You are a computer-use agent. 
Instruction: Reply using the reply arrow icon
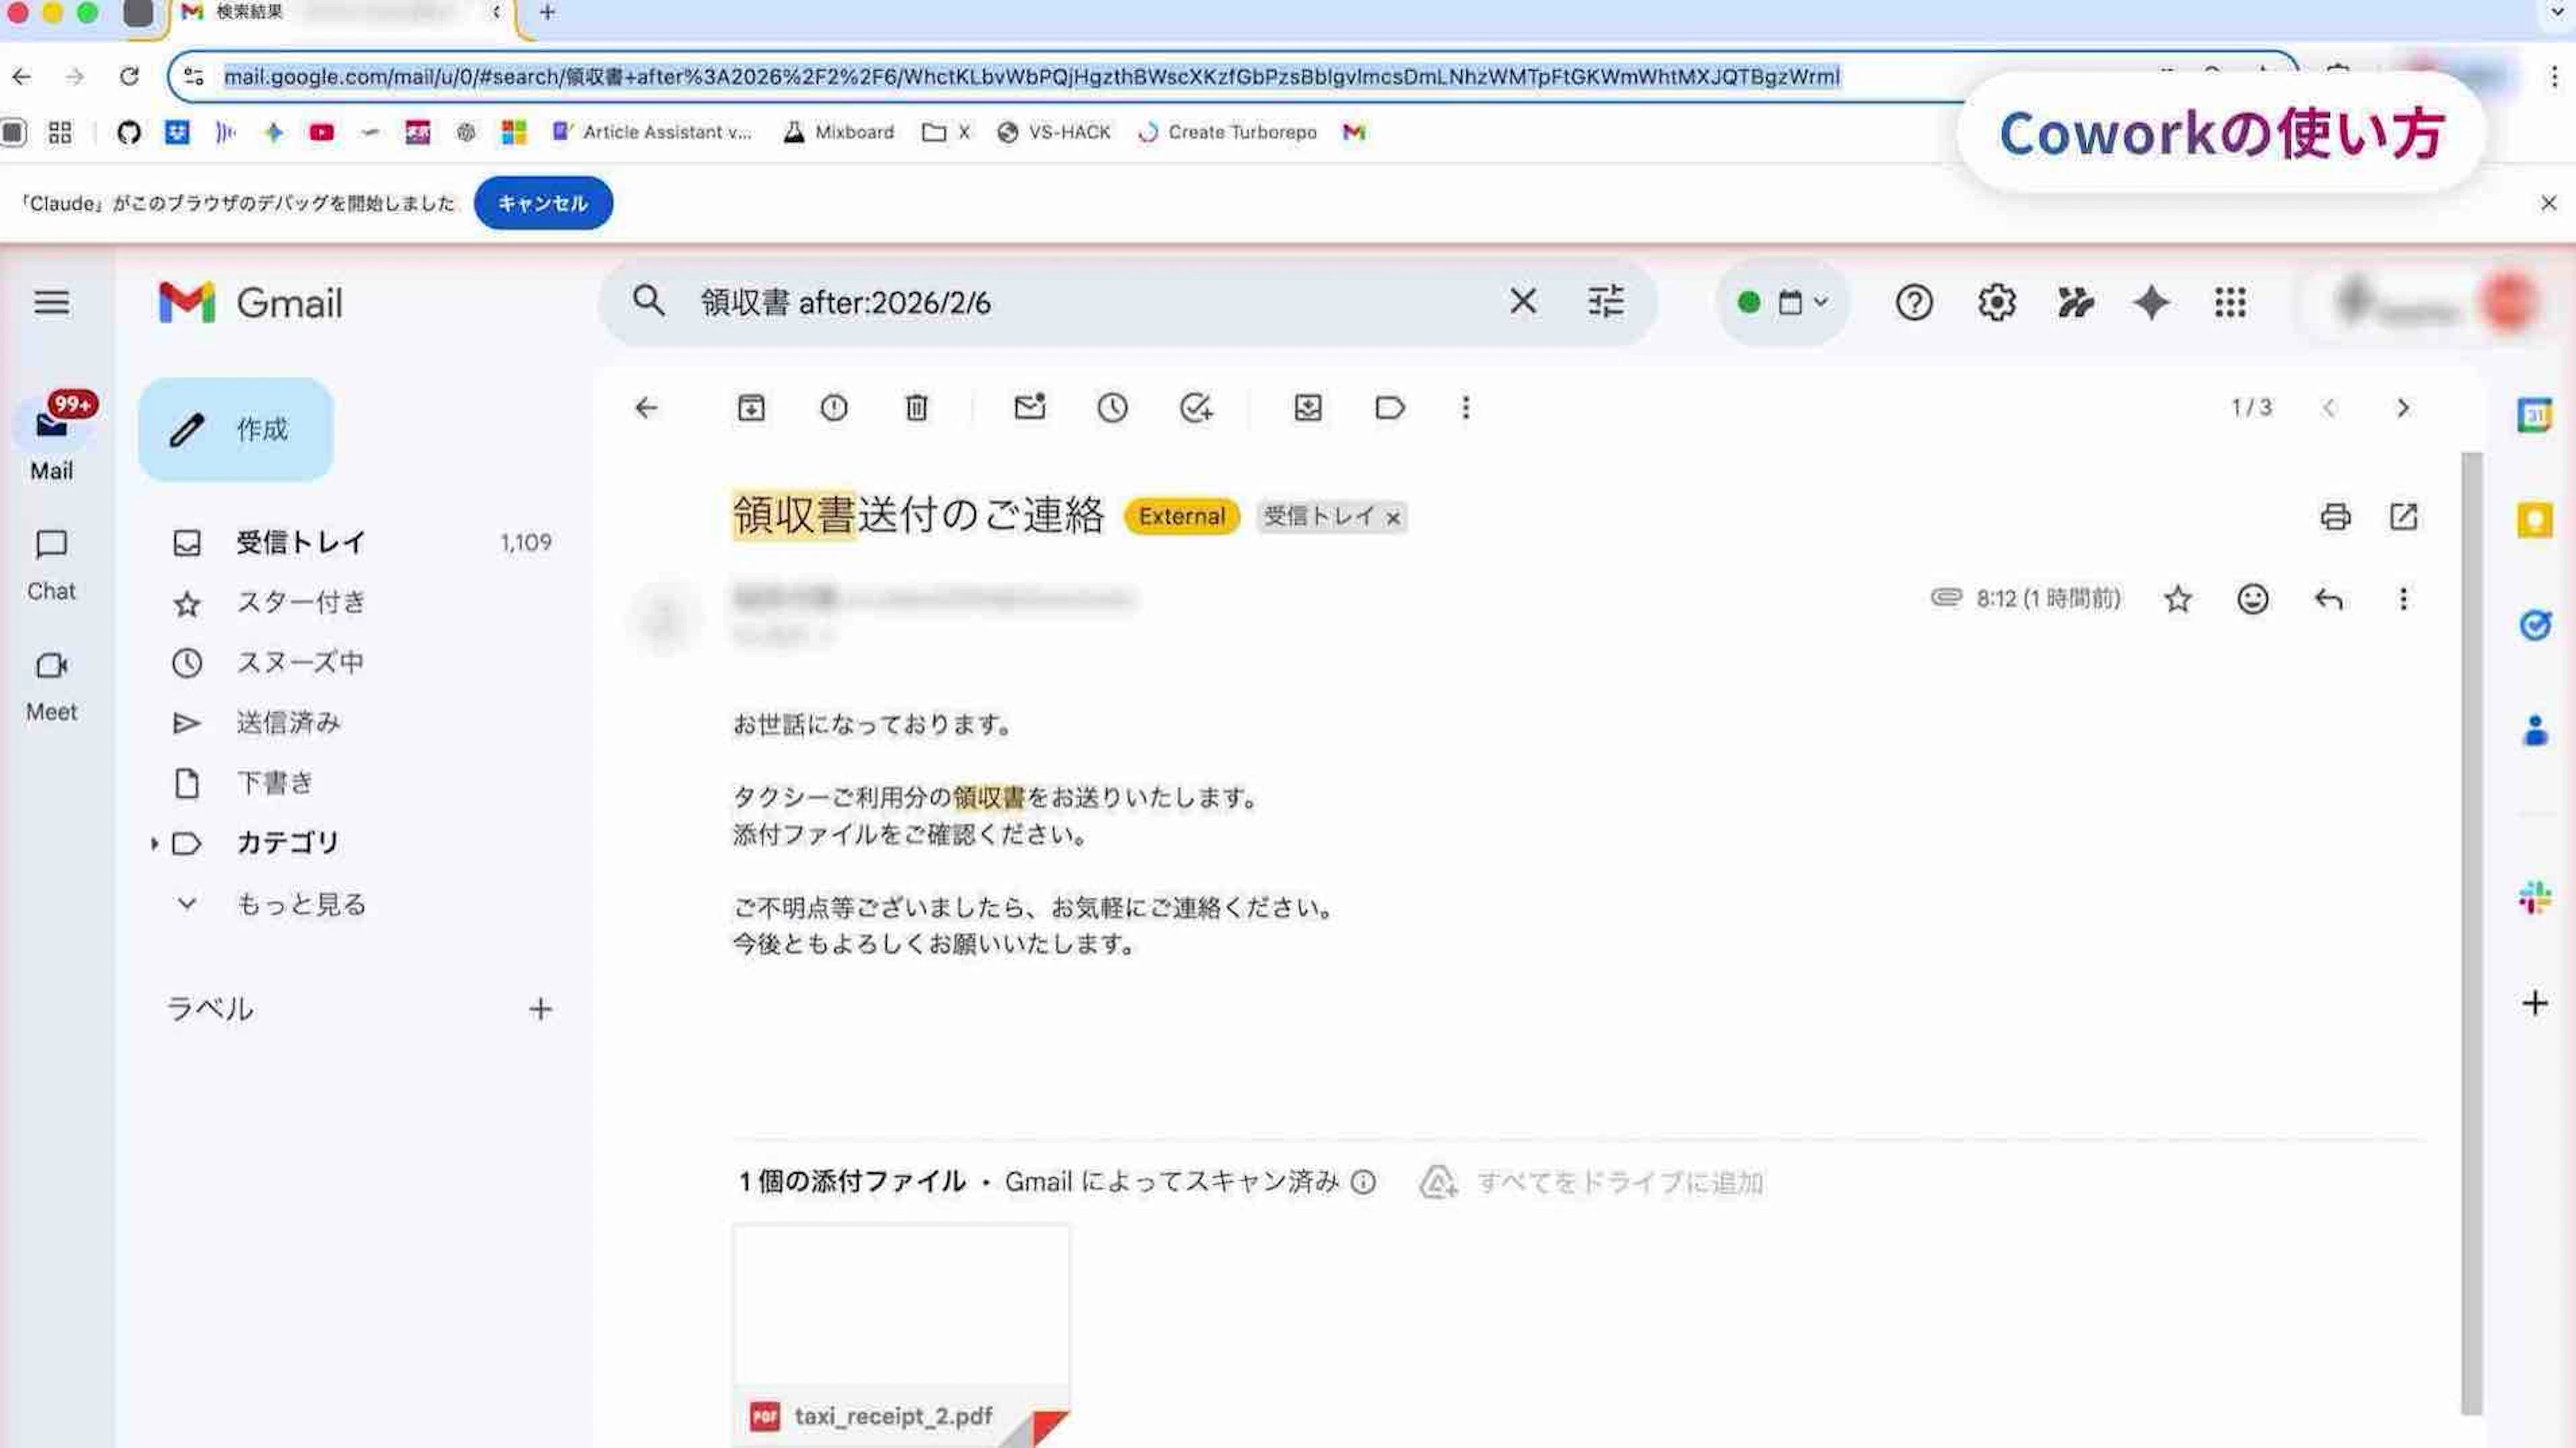[2328, 599]
